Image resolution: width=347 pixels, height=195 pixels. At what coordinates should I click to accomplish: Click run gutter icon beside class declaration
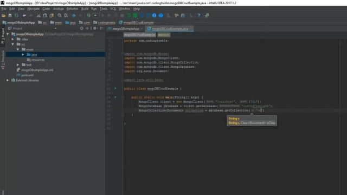tap(115, 88)
